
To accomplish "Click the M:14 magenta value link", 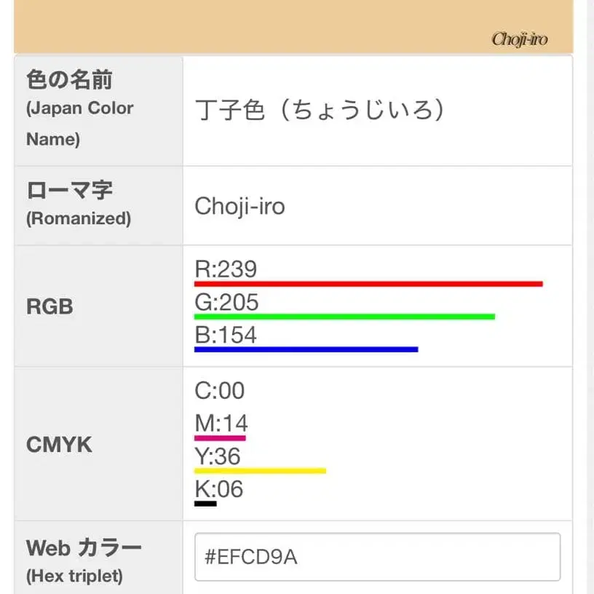I will point(220,424).
